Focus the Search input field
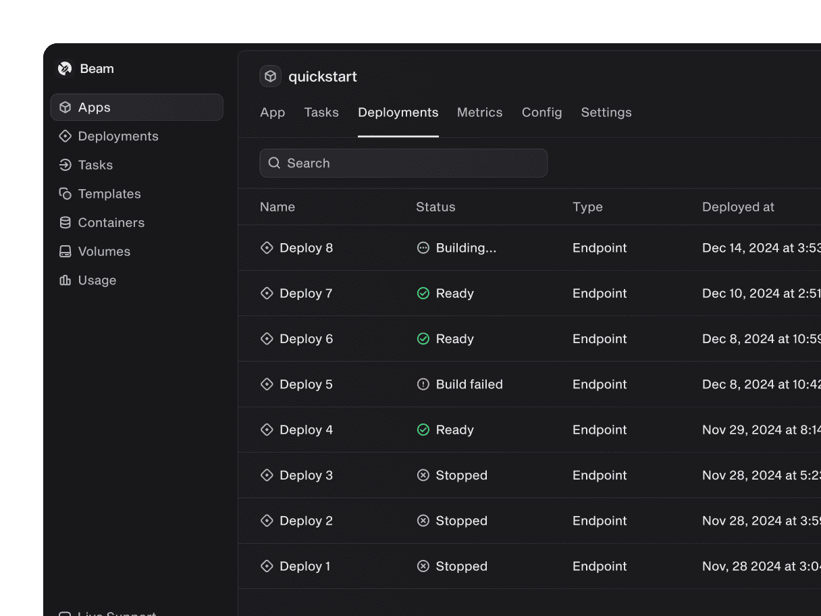The height and width of the screenshot is (616, 821). [412, 163]
